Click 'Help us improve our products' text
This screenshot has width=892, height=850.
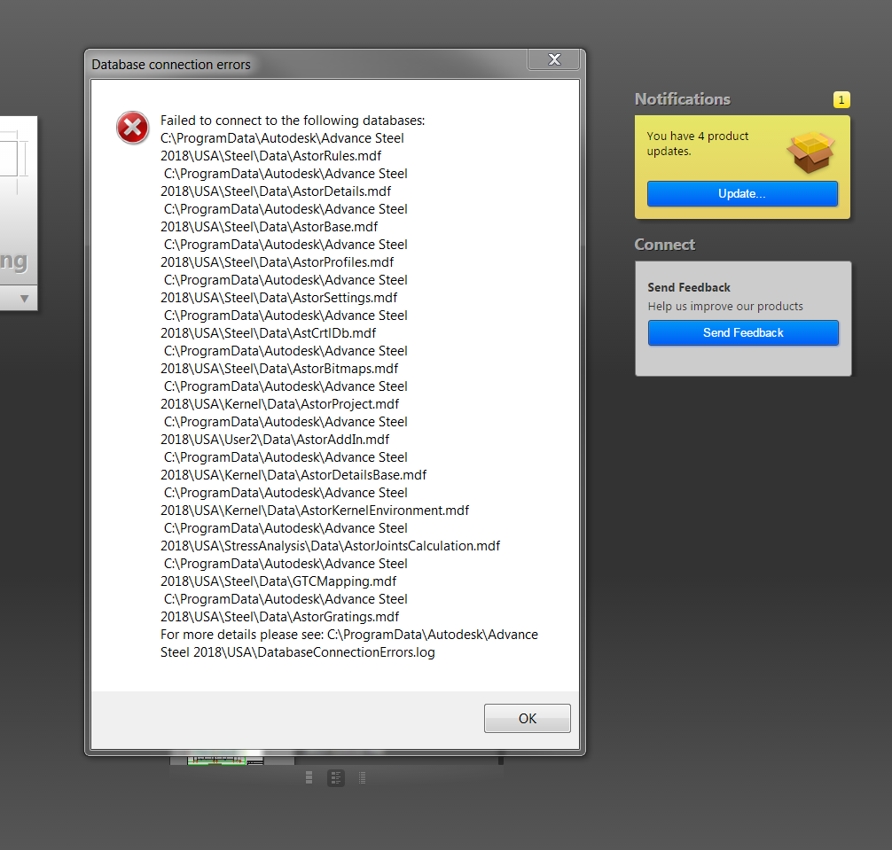click(725, 306)
